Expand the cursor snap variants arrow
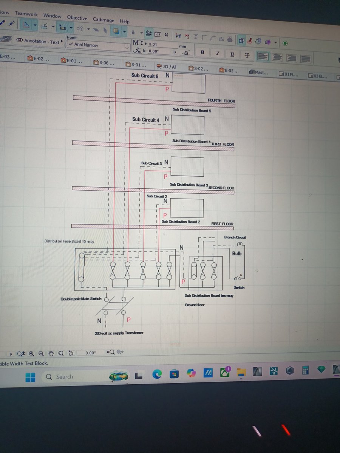Viewport: 340px width, 453px height. [71, 28]
